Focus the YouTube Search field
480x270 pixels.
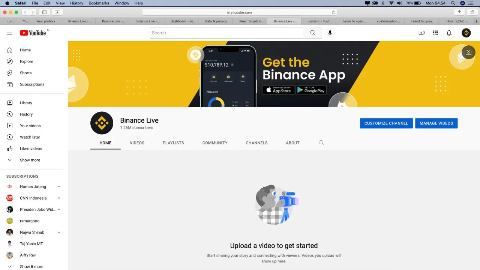point(227,33)
